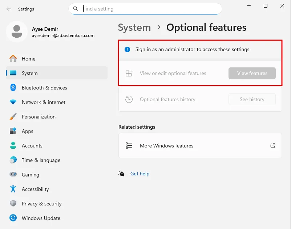Click the external link open icon

coord(272,146)
